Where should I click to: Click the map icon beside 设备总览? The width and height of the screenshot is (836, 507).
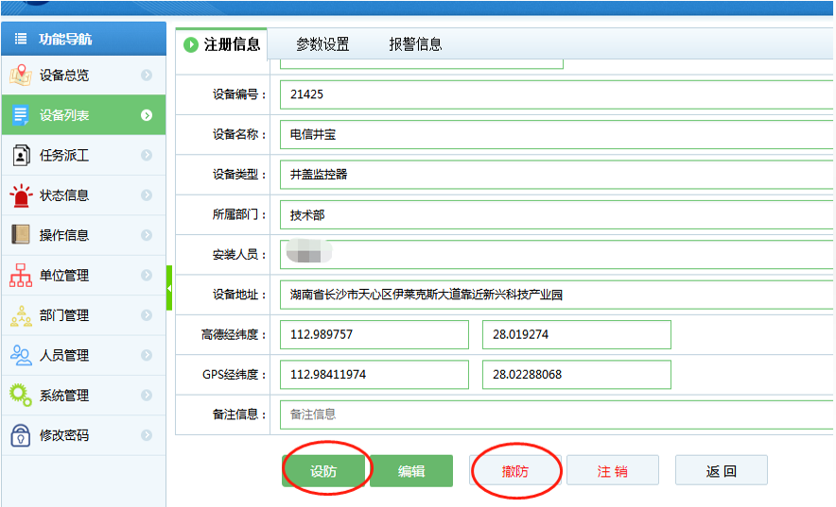tap(20, 76)
